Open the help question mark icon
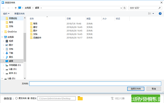Viewport: 164px width, 103px height. [160, 13]
